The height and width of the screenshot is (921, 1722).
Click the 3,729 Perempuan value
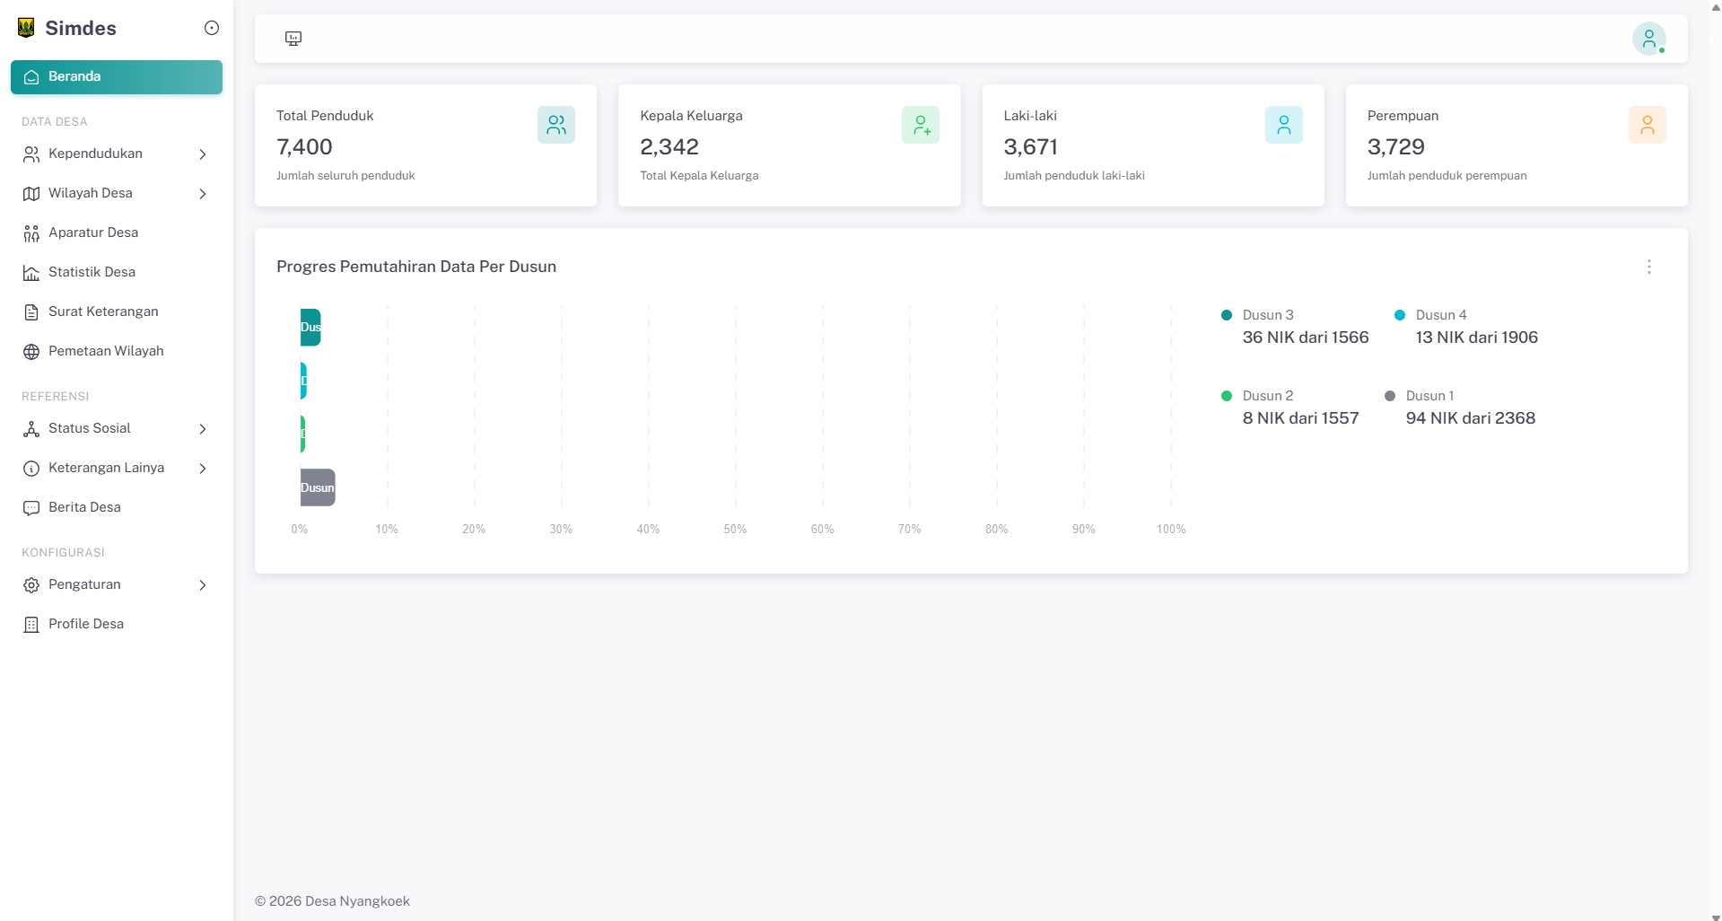(1396, 147)
